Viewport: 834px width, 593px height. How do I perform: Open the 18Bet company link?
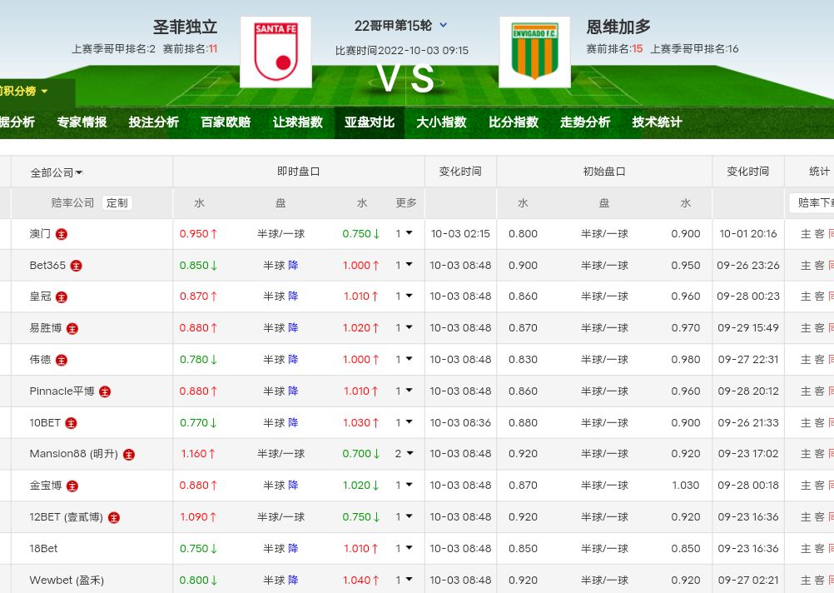tap(43, 549)
